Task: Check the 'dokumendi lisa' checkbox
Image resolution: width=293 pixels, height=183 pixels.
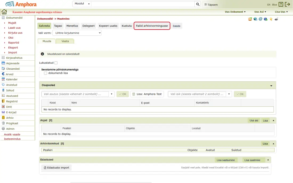Action: [x=45, y=73]
